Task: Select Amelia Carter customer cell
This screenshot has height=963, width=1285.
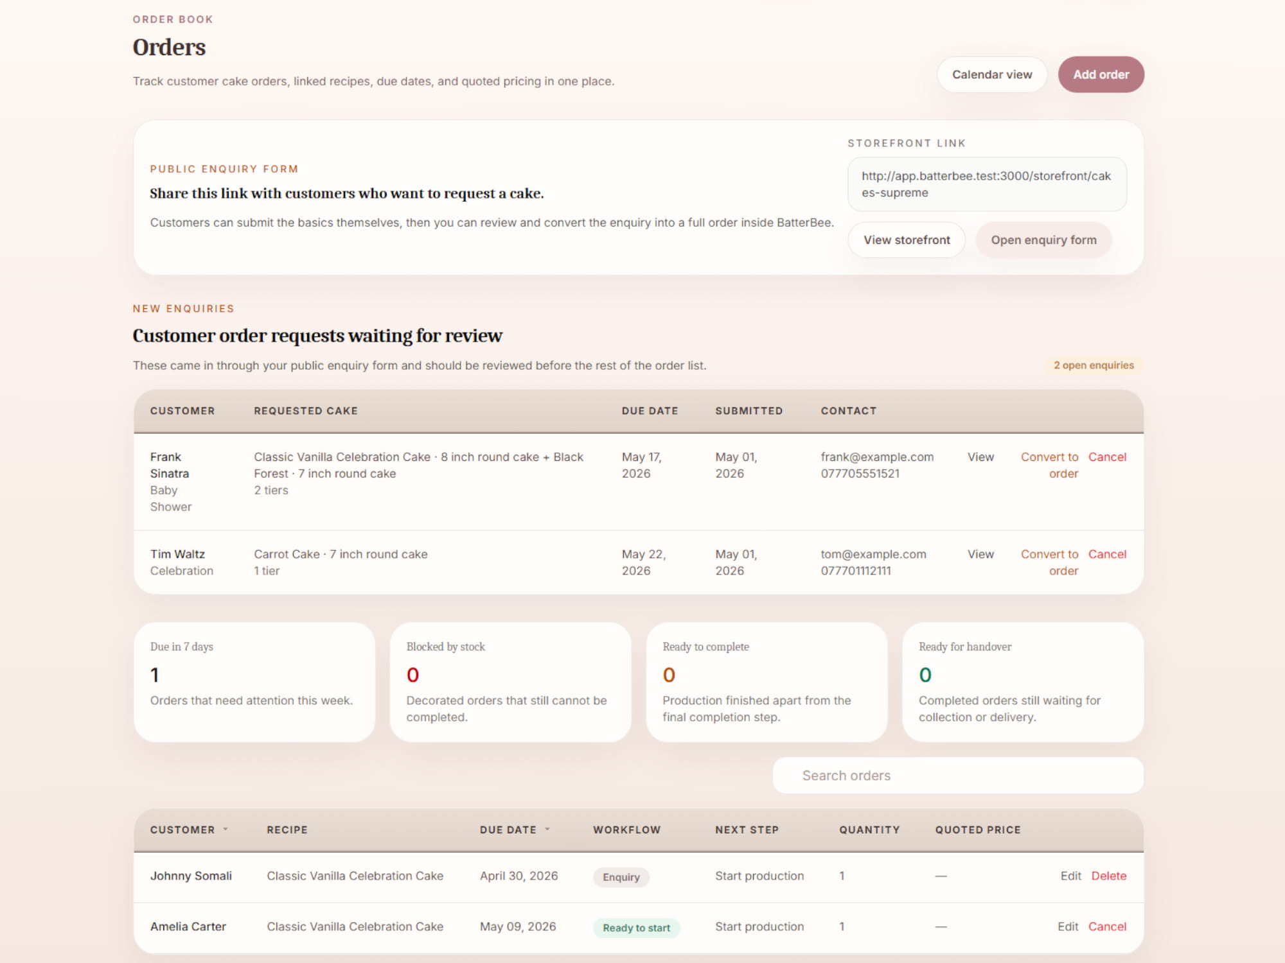Action: click(188, 926)
